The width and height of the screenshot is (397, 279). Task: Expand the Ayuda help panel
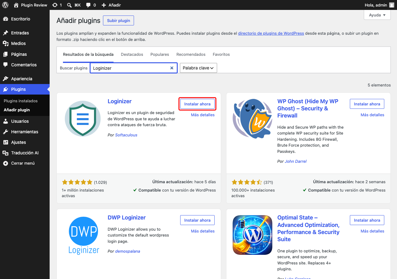click(x=377, y=15)
